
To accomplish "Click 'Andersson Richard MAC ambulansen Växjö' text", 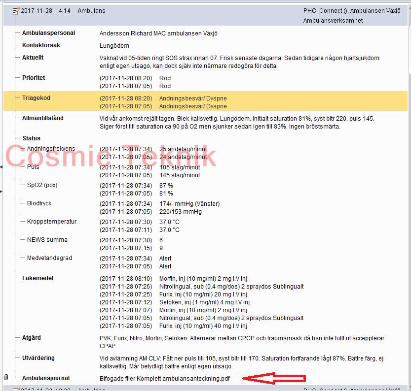I will click(158, 33).
